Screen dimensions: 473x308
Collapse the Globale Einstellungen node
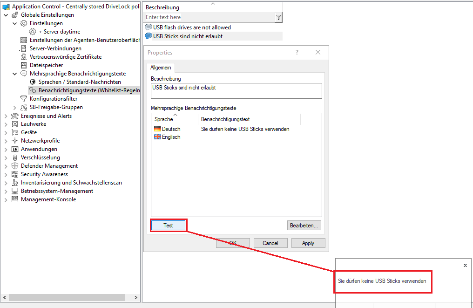(x=6, y=15)
